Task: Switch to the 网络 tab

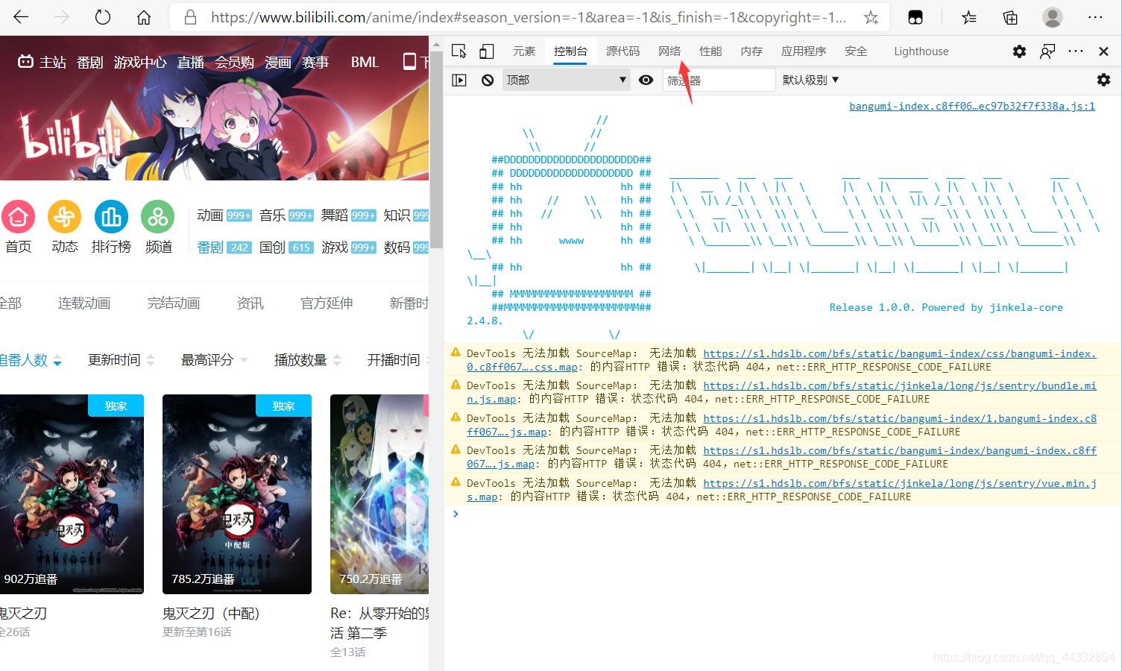Action: pyautogui.click(x=669, y=51)
